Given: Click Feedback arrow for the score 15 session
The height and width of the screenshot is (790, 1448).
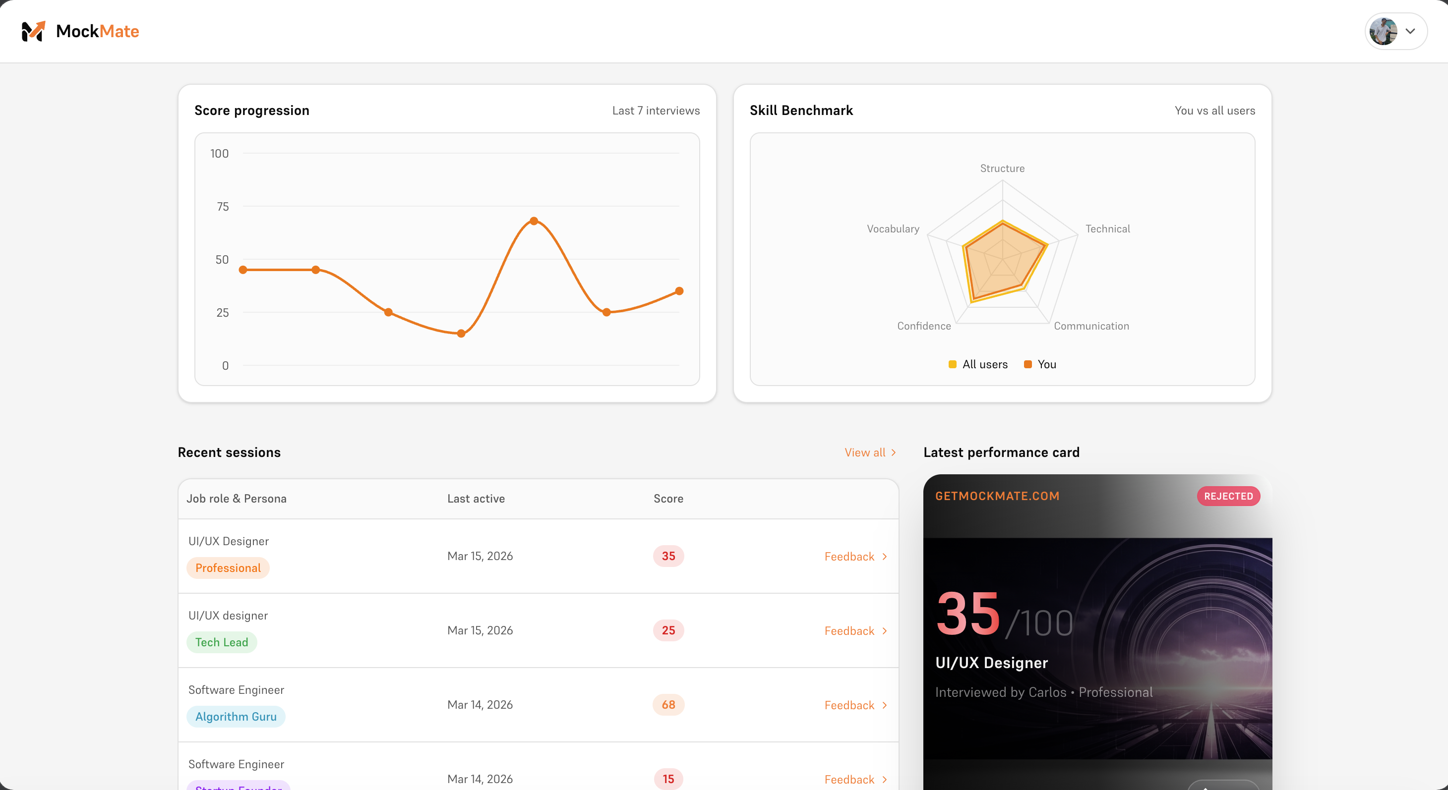Looking at the screenshot, I should [885, 779].
